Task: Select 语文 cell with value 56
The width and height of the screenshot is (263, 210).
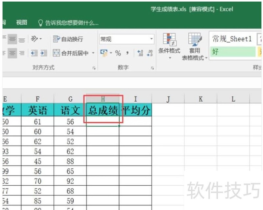Action: [70, 121]
